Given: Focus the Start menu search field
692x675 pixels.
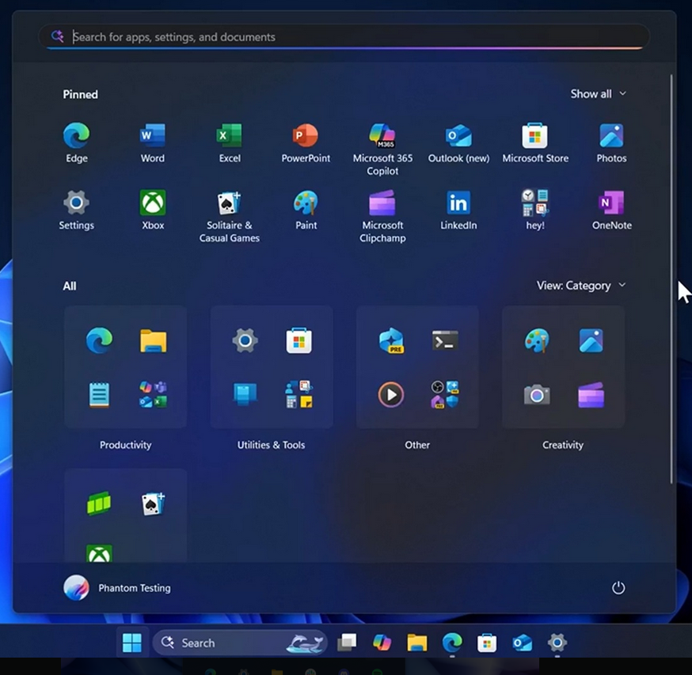Looking at the screenshot, I should click(344, 36).
